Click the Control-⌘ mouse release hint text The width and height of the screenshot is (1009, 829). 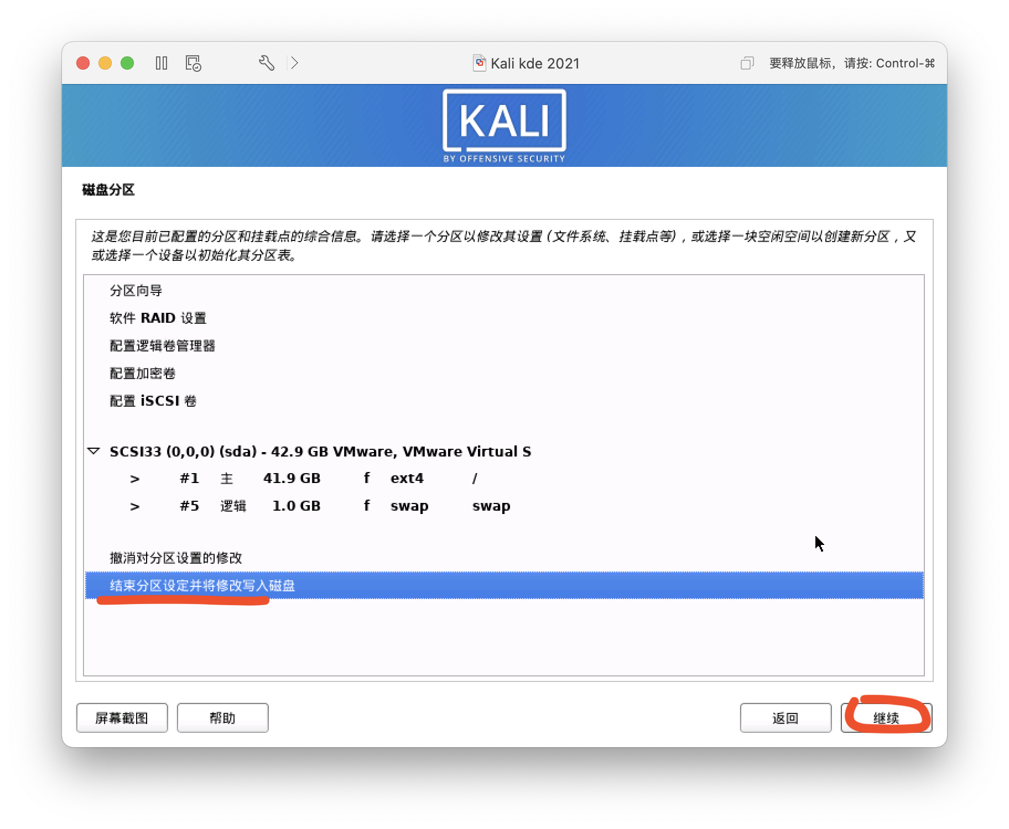point(852,63)
